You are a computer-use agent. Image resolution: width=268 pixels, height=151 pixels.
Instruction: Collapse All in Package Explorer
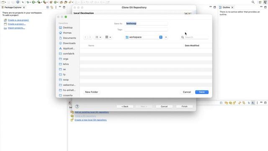tap(48, 8)
